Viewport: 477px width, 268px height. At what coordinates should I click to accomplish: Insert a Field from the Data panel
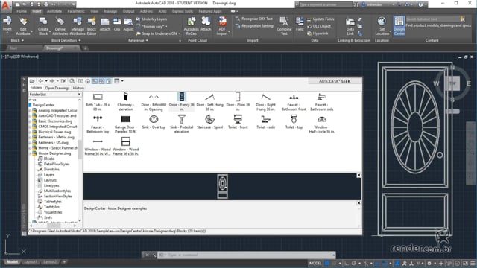(300, 24)
